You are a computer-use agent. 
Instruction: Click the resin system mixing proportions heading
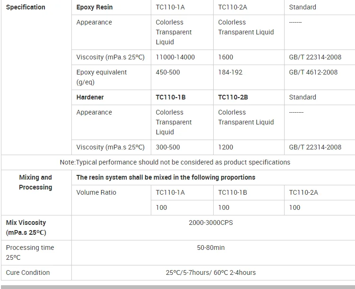[x=165, y=177]
